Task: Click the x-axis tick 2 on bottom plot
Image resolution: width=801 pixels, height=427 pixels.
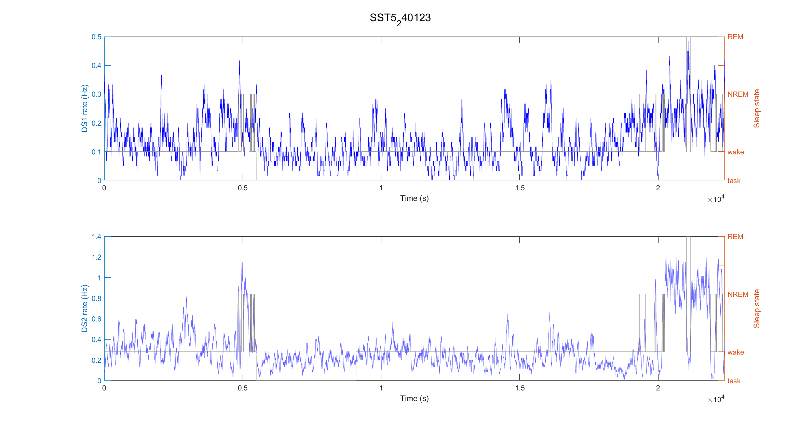Action: click(x=658, y=388)
